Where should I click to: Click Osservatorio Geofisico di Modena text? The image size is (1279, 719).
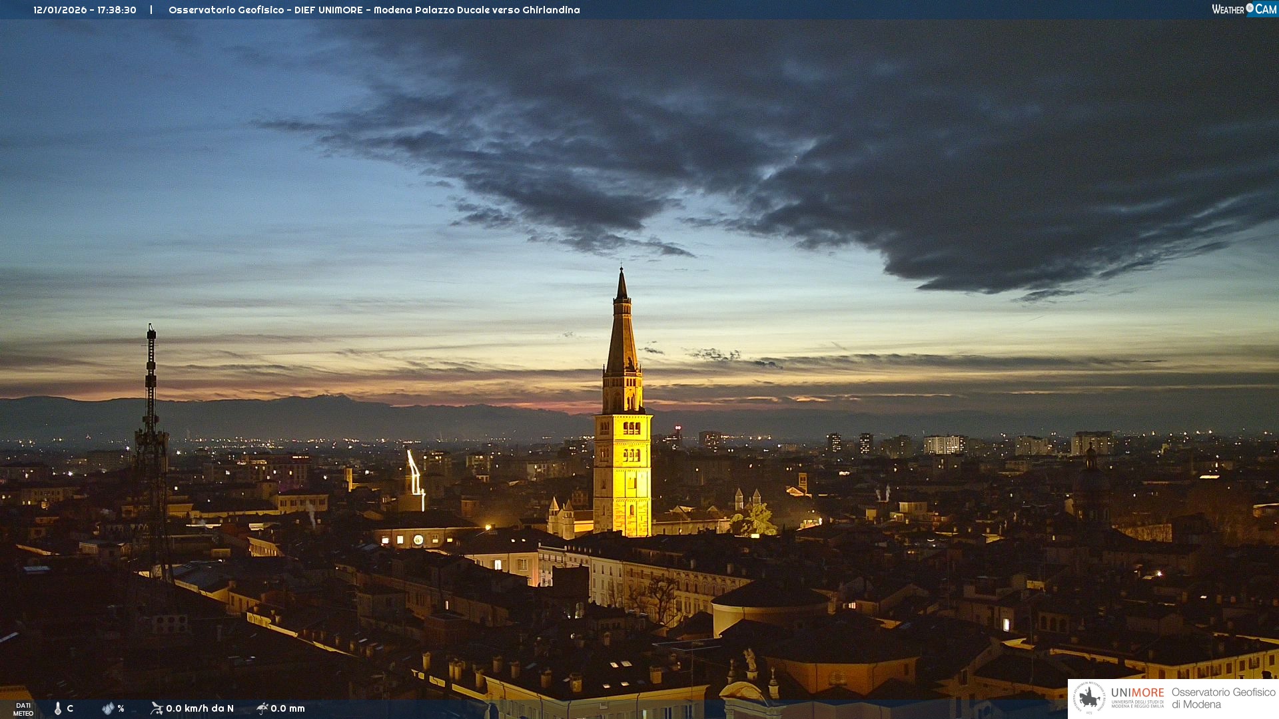pyautogui.click(x=1223, y=698)
